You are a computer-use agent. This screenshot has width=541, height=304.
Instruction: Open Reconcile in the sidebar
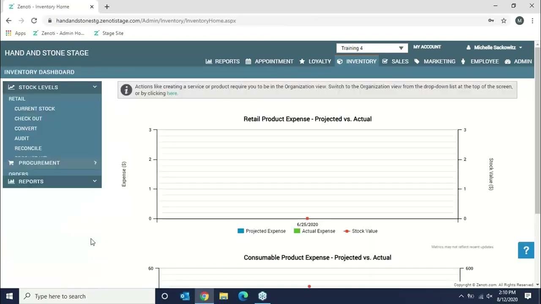28,148
